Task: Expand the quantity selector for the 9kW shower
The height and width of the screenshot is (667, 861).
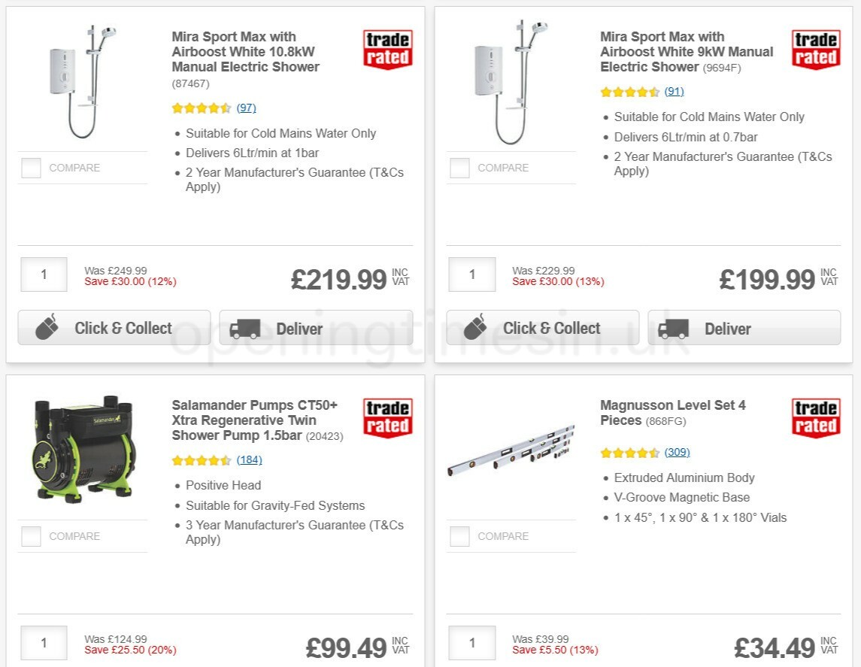Action: click(x=471, y=274)
